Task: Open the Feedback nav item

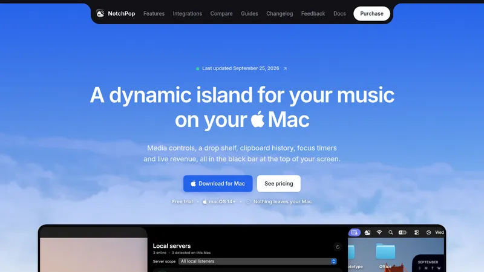Action: click(313, 13)
